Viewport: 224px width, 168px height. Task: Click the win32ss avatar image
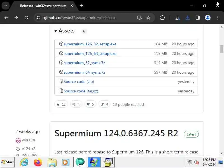click(18, 140)
